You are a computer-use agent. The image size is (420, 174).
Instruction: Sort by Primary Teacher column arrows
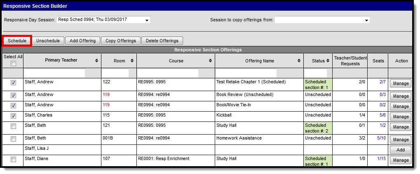click(96, 61)
